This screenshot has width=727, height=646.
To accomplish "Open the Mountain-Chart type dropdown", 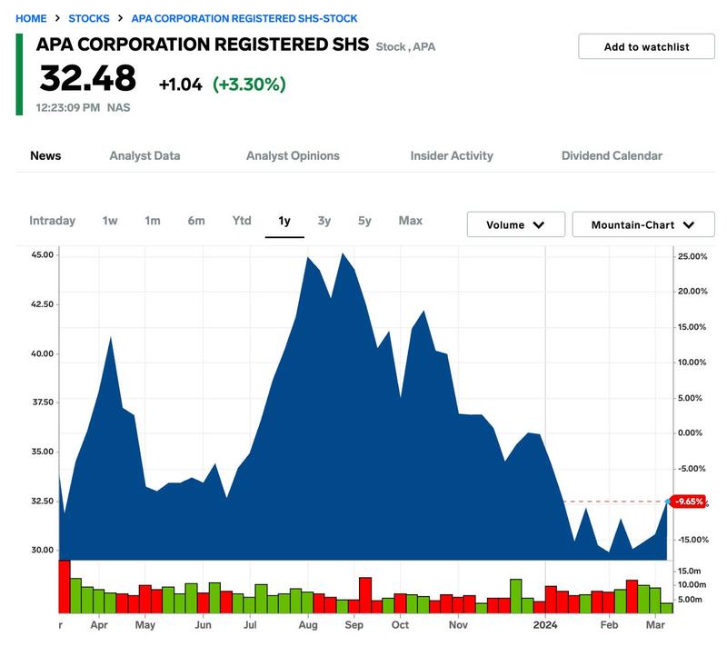I will point(643,224).
